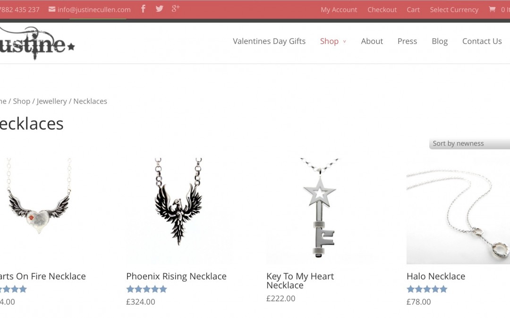Viewport: 510px width, 318px height.
Task: Open the Select Currency dropdown
Action: point(454,10)
